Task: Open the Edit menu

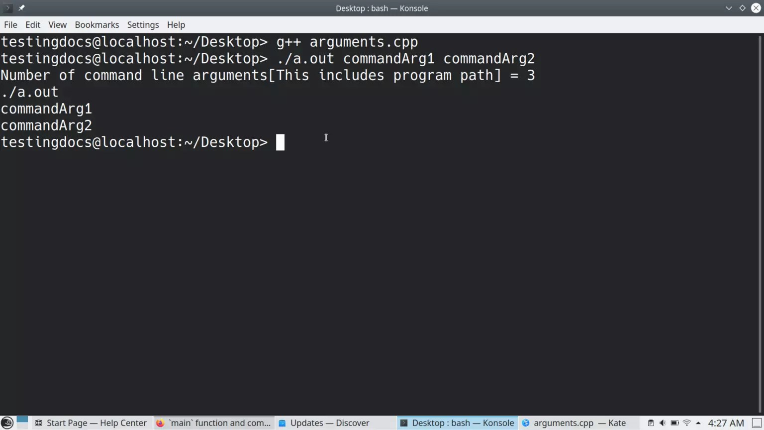Action: (32, 24)
